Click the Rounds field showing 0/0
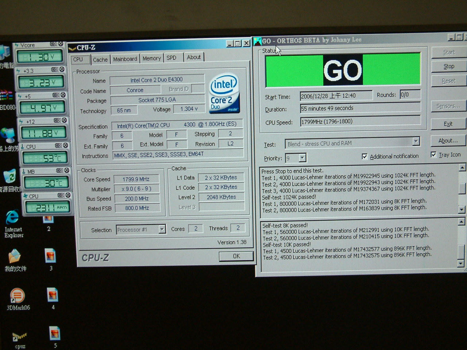 click(410, 94)
